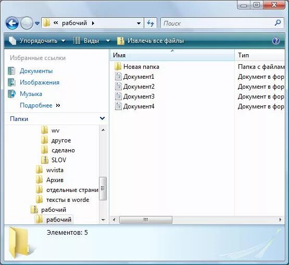Collapse the Папки pane with chevron
The width and height of the screenshot is (289, 265).
point(102,118)
